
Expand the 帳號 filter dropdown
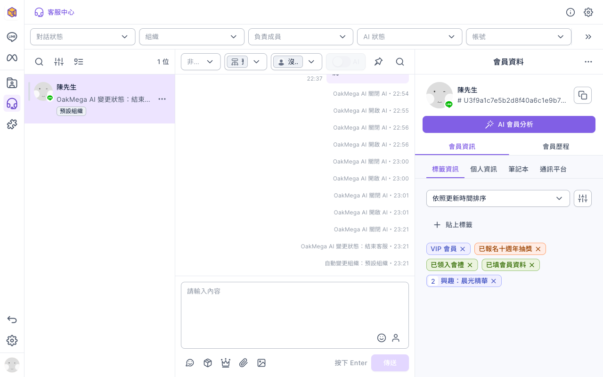[519, 37]
